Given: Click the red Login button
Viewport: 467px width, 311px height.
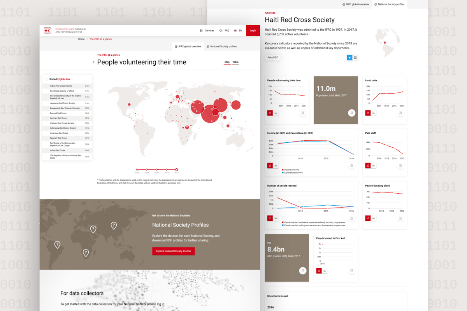Looking at the screenshot, I should click(x=253, y=30).
